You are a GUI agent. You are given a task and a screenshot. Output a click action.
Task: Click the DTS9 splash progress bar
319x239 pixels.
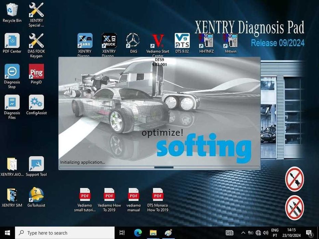click(x=159, y=167)
